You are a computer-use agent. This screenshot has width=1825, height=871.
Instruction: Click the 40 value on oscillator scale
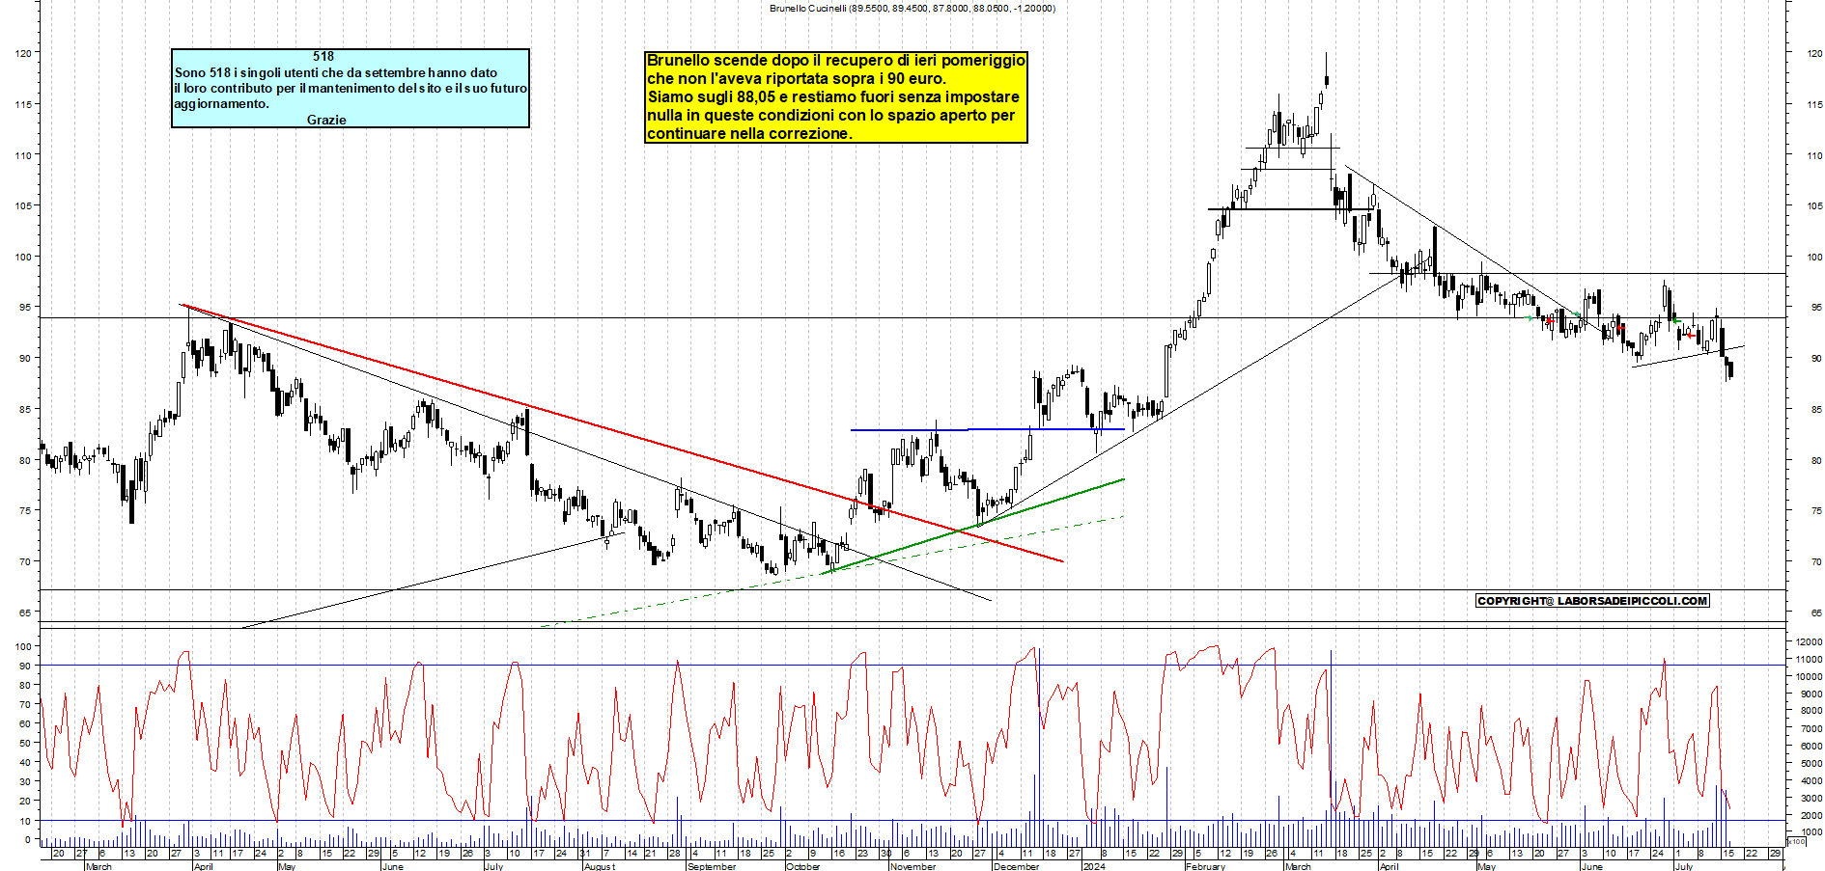25,762
